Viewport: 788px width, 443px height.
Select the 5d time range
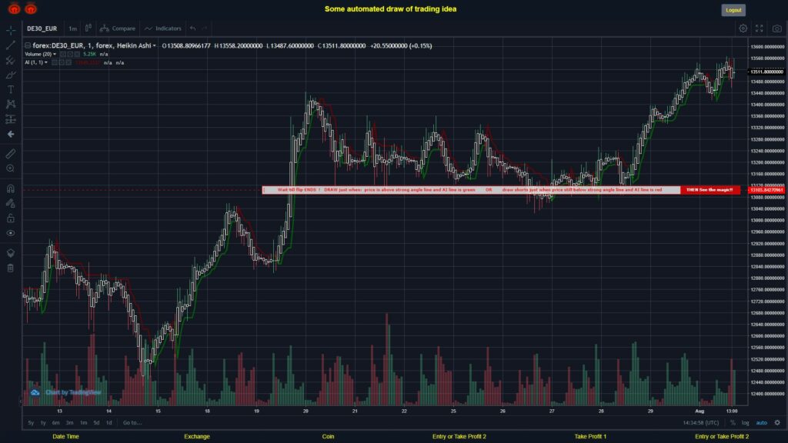click(96, 422)
